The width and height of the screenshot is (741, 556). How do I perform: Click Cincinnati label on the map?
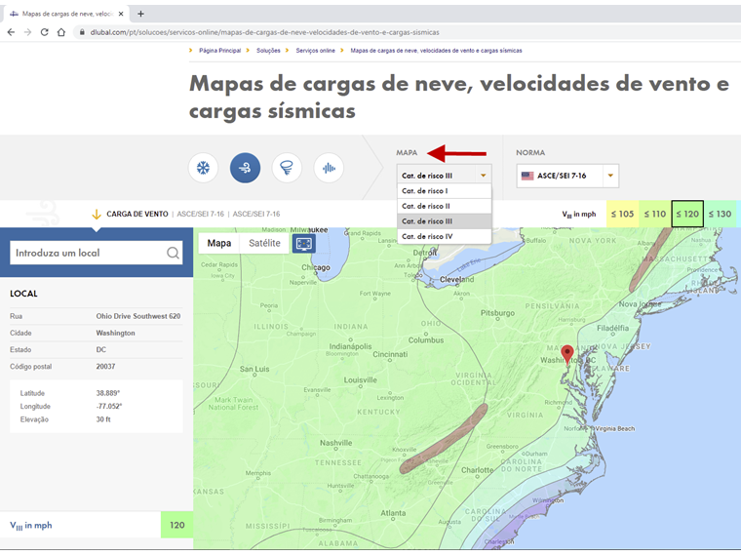coord(390,354)
